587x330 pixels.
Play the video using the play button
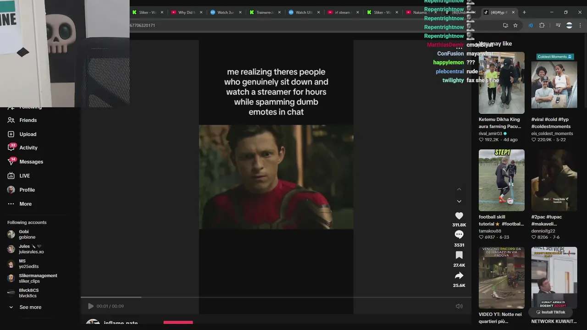click(91, 306)
